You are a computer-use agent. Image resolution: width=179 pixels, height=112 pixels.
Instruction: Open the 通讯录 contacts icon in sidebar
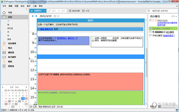click(4, 52)
